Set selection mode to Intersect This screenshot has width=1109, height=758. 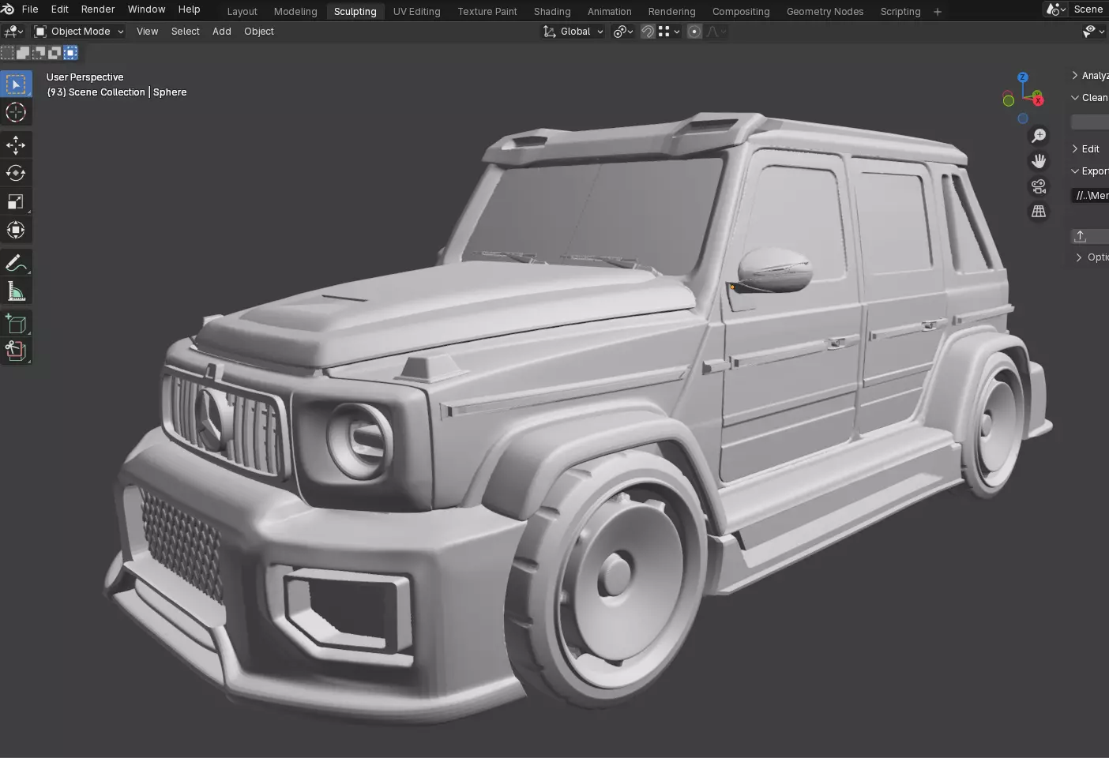[x=70, y=53]
